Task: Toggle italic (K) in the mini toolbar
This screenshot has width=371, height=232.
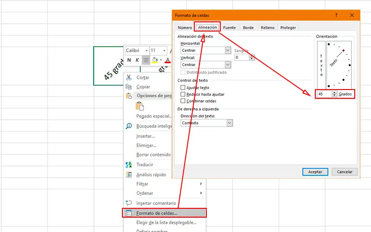Action: pyautogui.click(x=137, y=60)
